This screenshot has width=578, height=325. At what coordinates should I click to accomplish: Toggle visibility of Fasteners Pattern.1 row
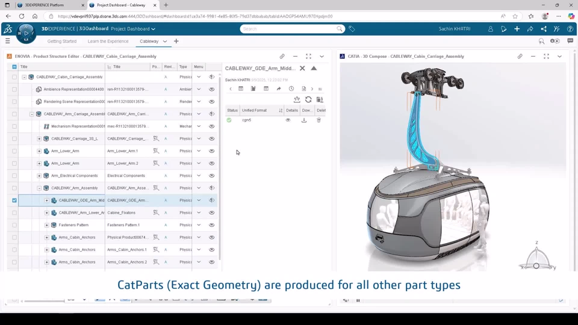tap(211, 224)
